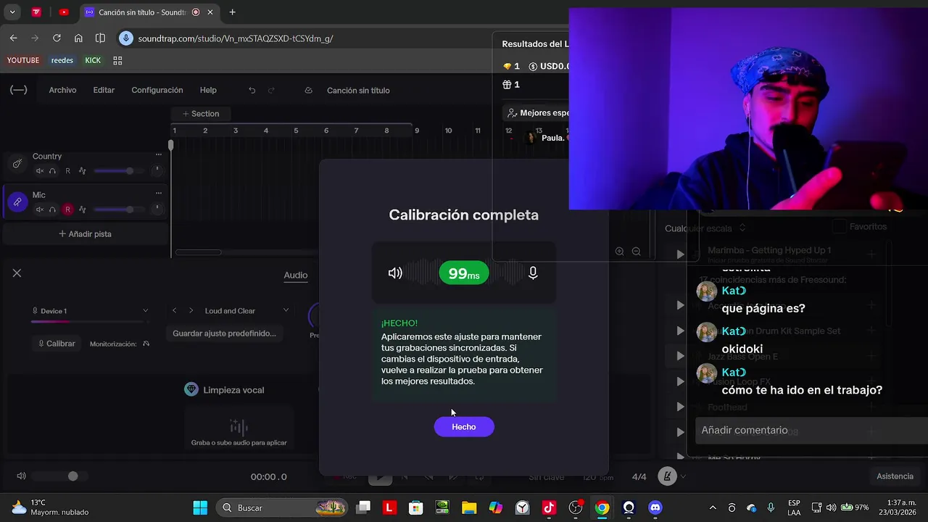
Task: Toggle the Favoritos checkbox
Action: [x=839, y=227]
